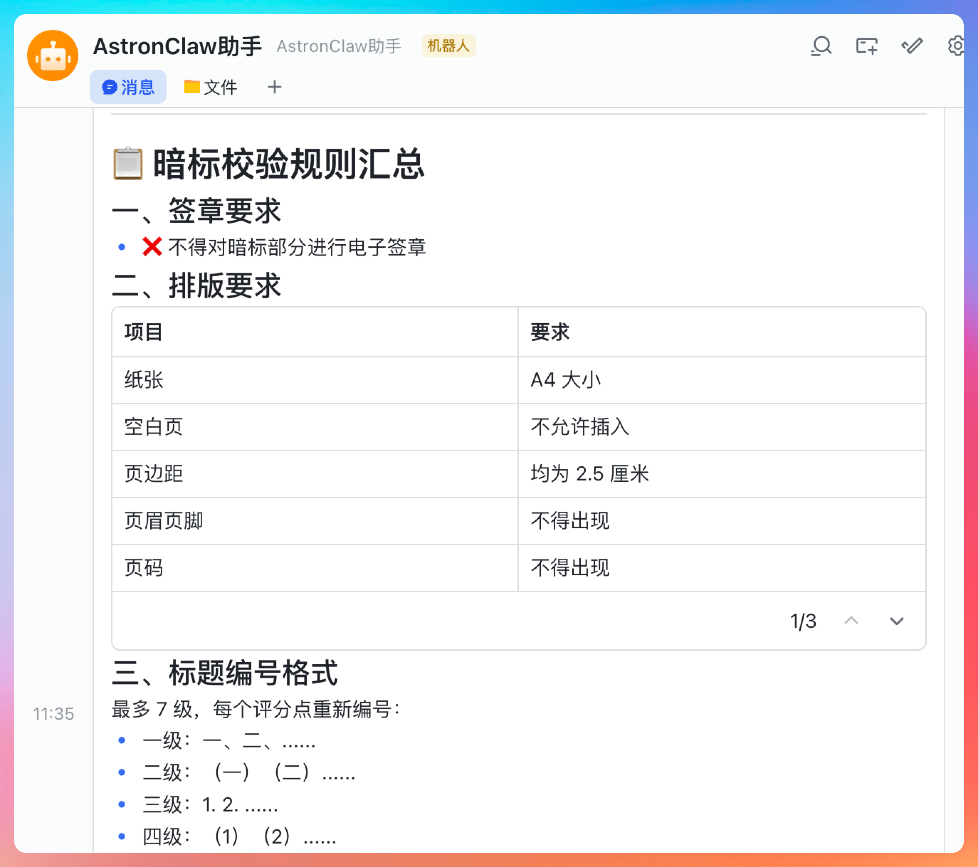Click the double checkmark icon
The height and width of the screenshot is (867, 978).
coord(911,46)
